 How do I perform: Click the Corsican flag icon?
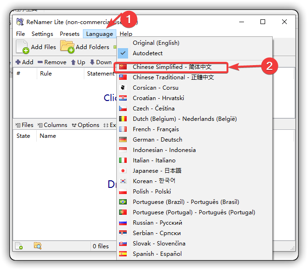tap(123, 88)
